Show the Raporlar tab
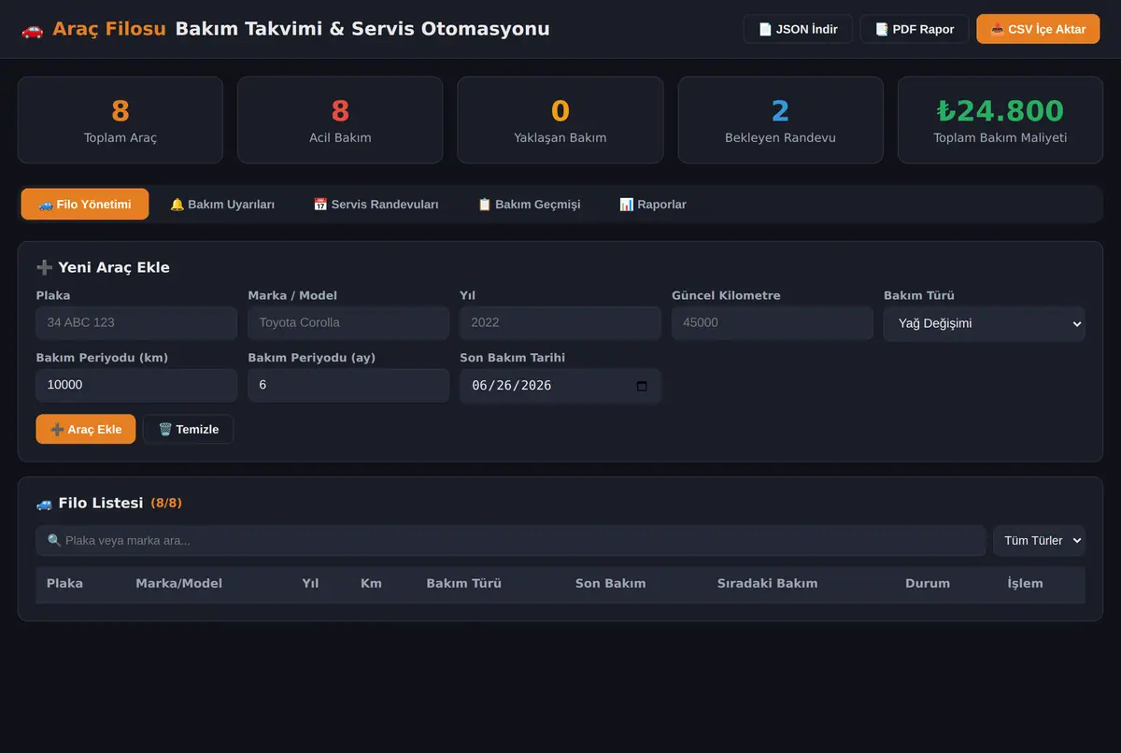Image resolution: width=1121 pixels, height=753 pixels. [653, 204]
